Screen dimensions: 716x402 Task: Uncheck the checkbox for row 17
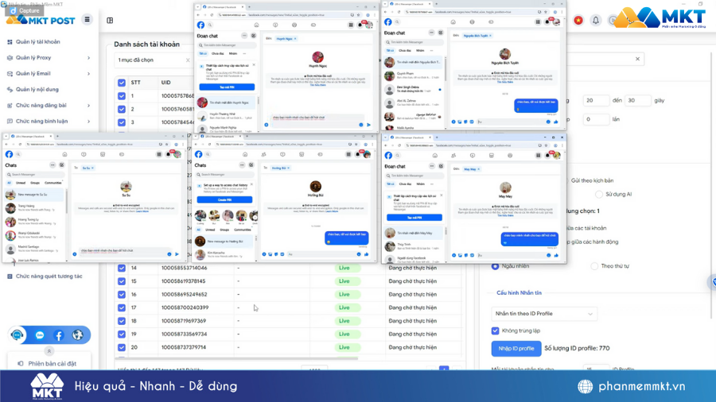coord(122,307)
